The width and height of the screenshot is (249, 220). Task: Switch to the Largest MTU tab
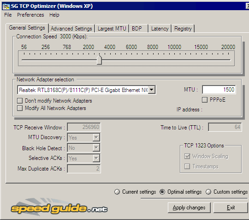click(x=112, y=29)
